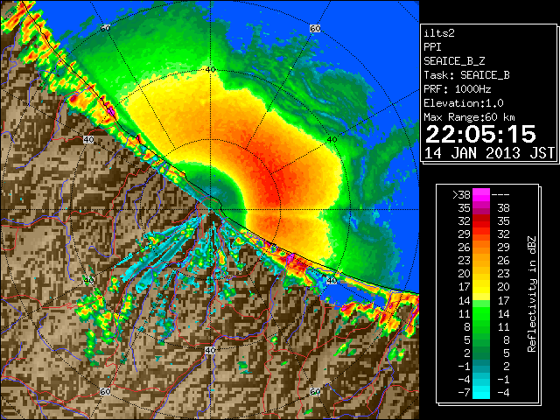This screenshot has width=560, height=420.
Task: Click the "40" label on east-northeast ring
Action: (332, 140)
